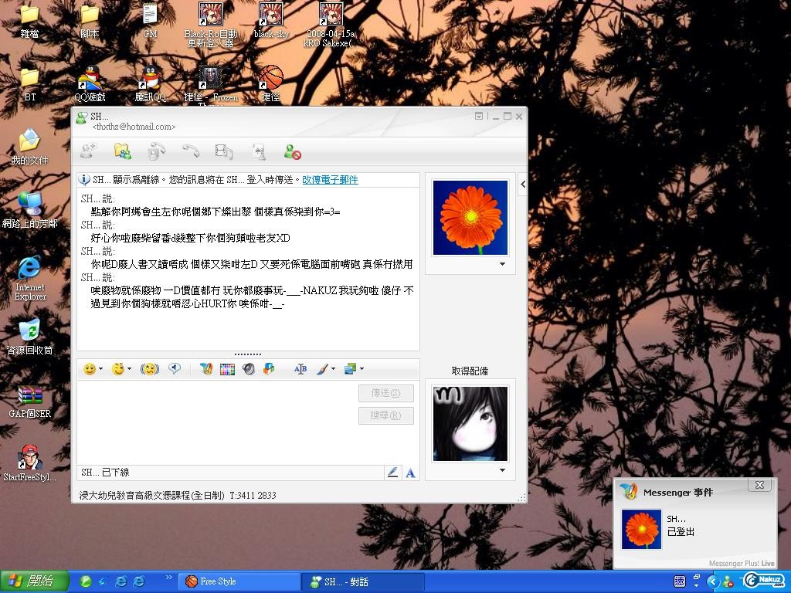Click the signed-out text in event popup
This screenshot has width=791, height=593.
pos(681,532)
